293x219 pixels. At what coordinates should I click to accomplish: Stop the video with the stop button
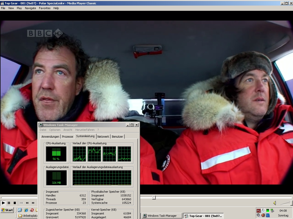[15, 203]
